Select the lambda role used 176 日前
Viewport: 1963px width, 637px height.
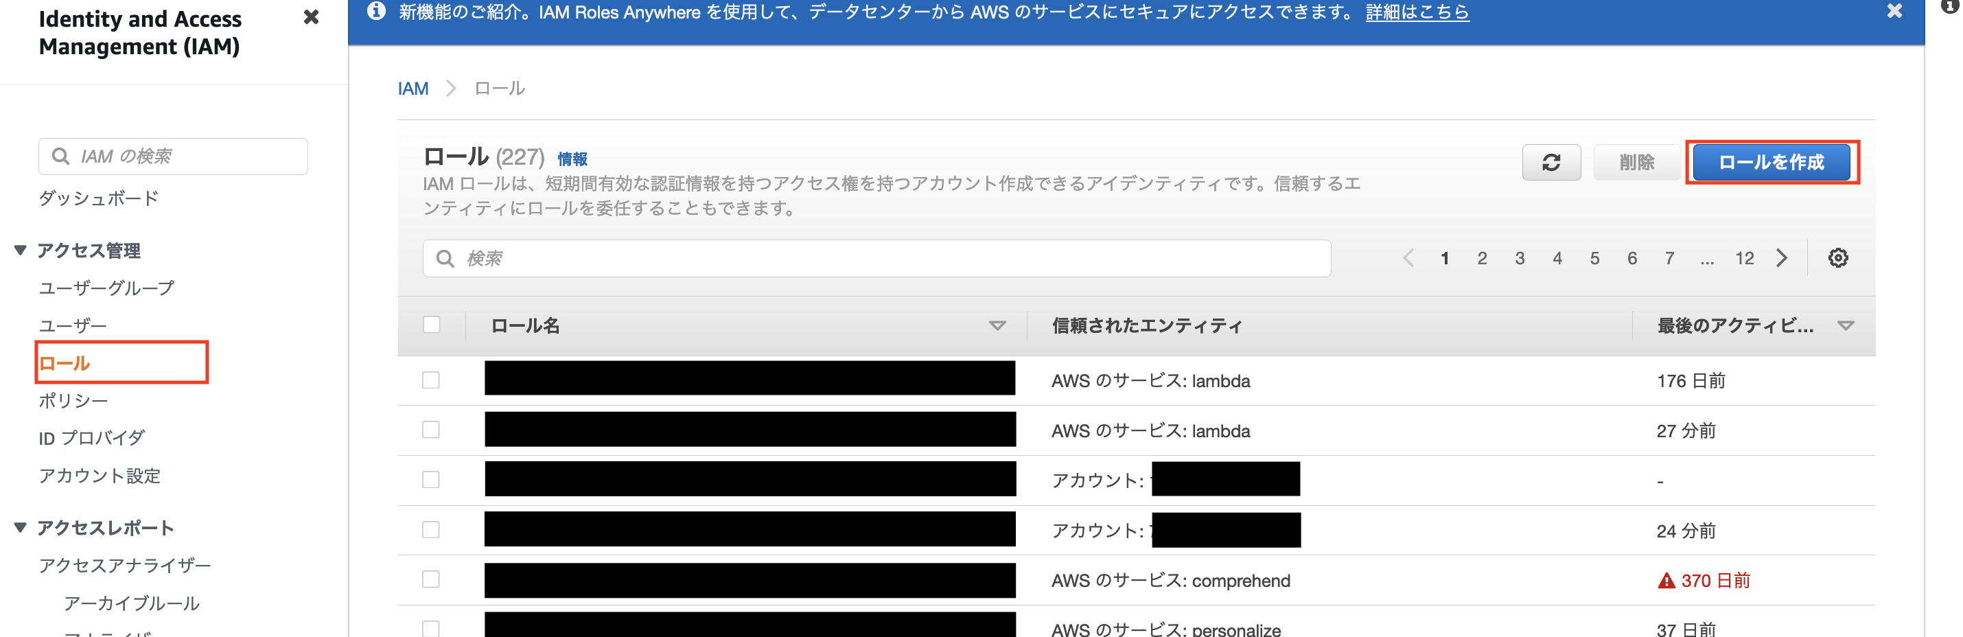[x=431, y=380]
